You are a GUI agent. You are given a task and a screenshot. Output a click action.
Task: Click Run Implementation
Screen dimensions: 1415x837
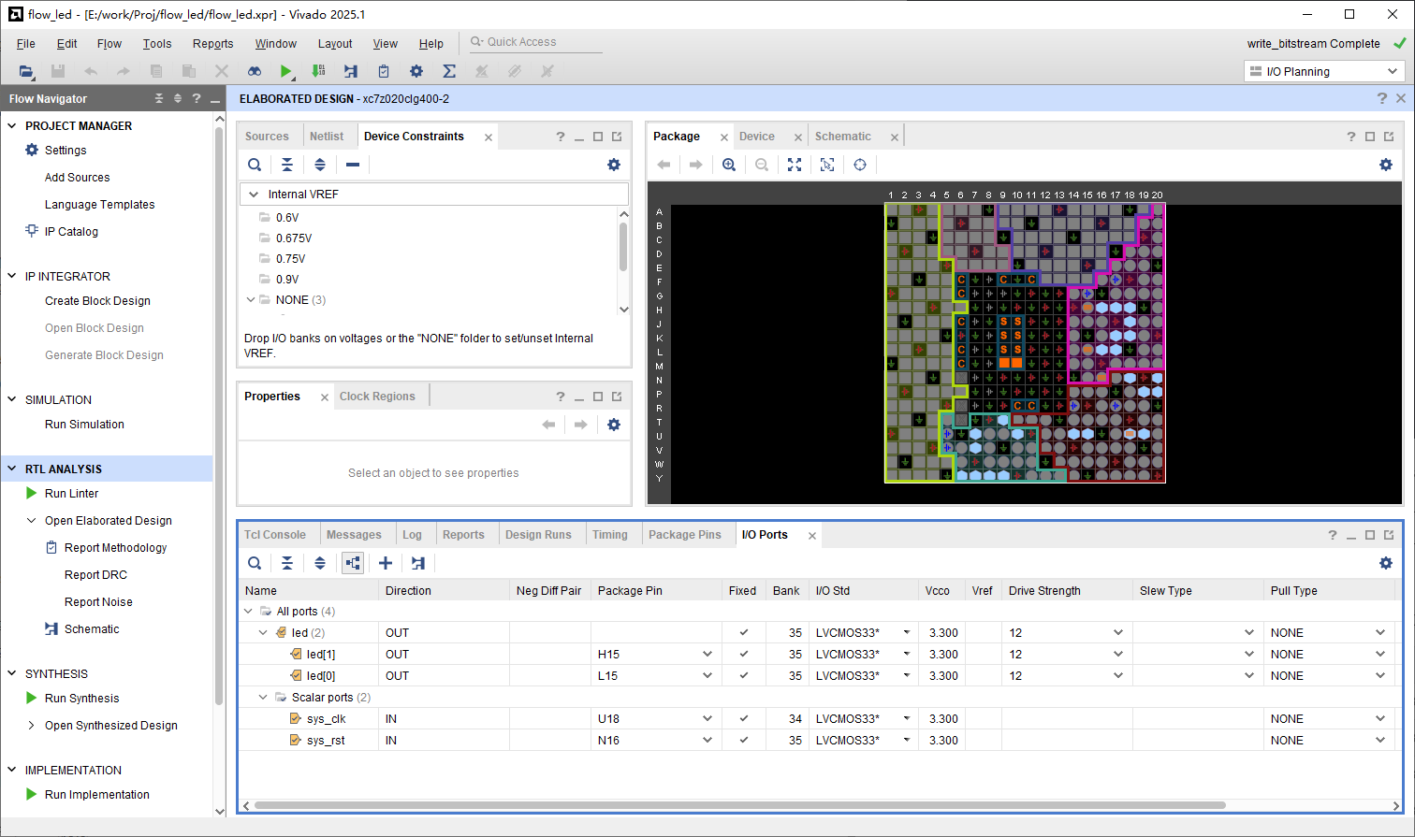click(x=97, y=795)
